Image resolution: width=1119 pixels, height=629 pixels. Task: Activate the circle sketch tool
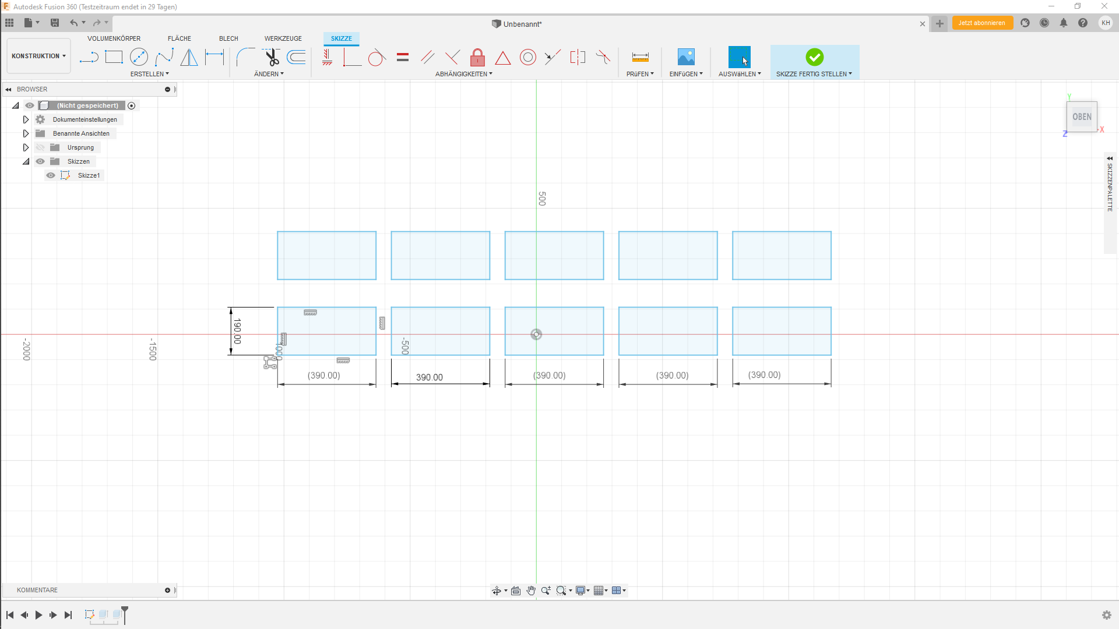(139, 56)
